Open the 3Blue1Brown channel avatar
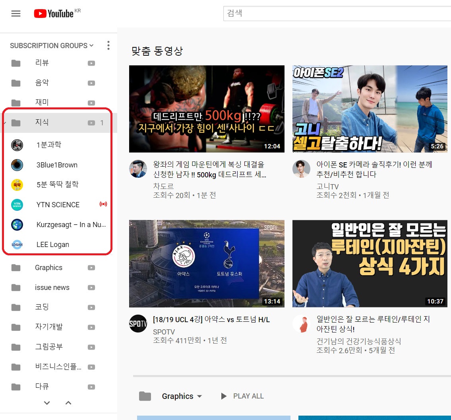The width and height of the screenshot is (451, 420). click(17, 165)
